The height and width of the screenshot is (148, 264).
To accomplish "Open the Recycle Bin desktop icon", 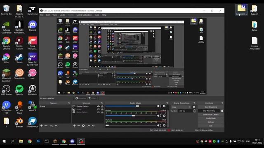I will coord(6,10).
